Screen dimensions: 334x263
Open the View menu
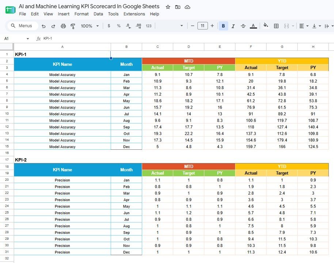click(x=48, y=14)
